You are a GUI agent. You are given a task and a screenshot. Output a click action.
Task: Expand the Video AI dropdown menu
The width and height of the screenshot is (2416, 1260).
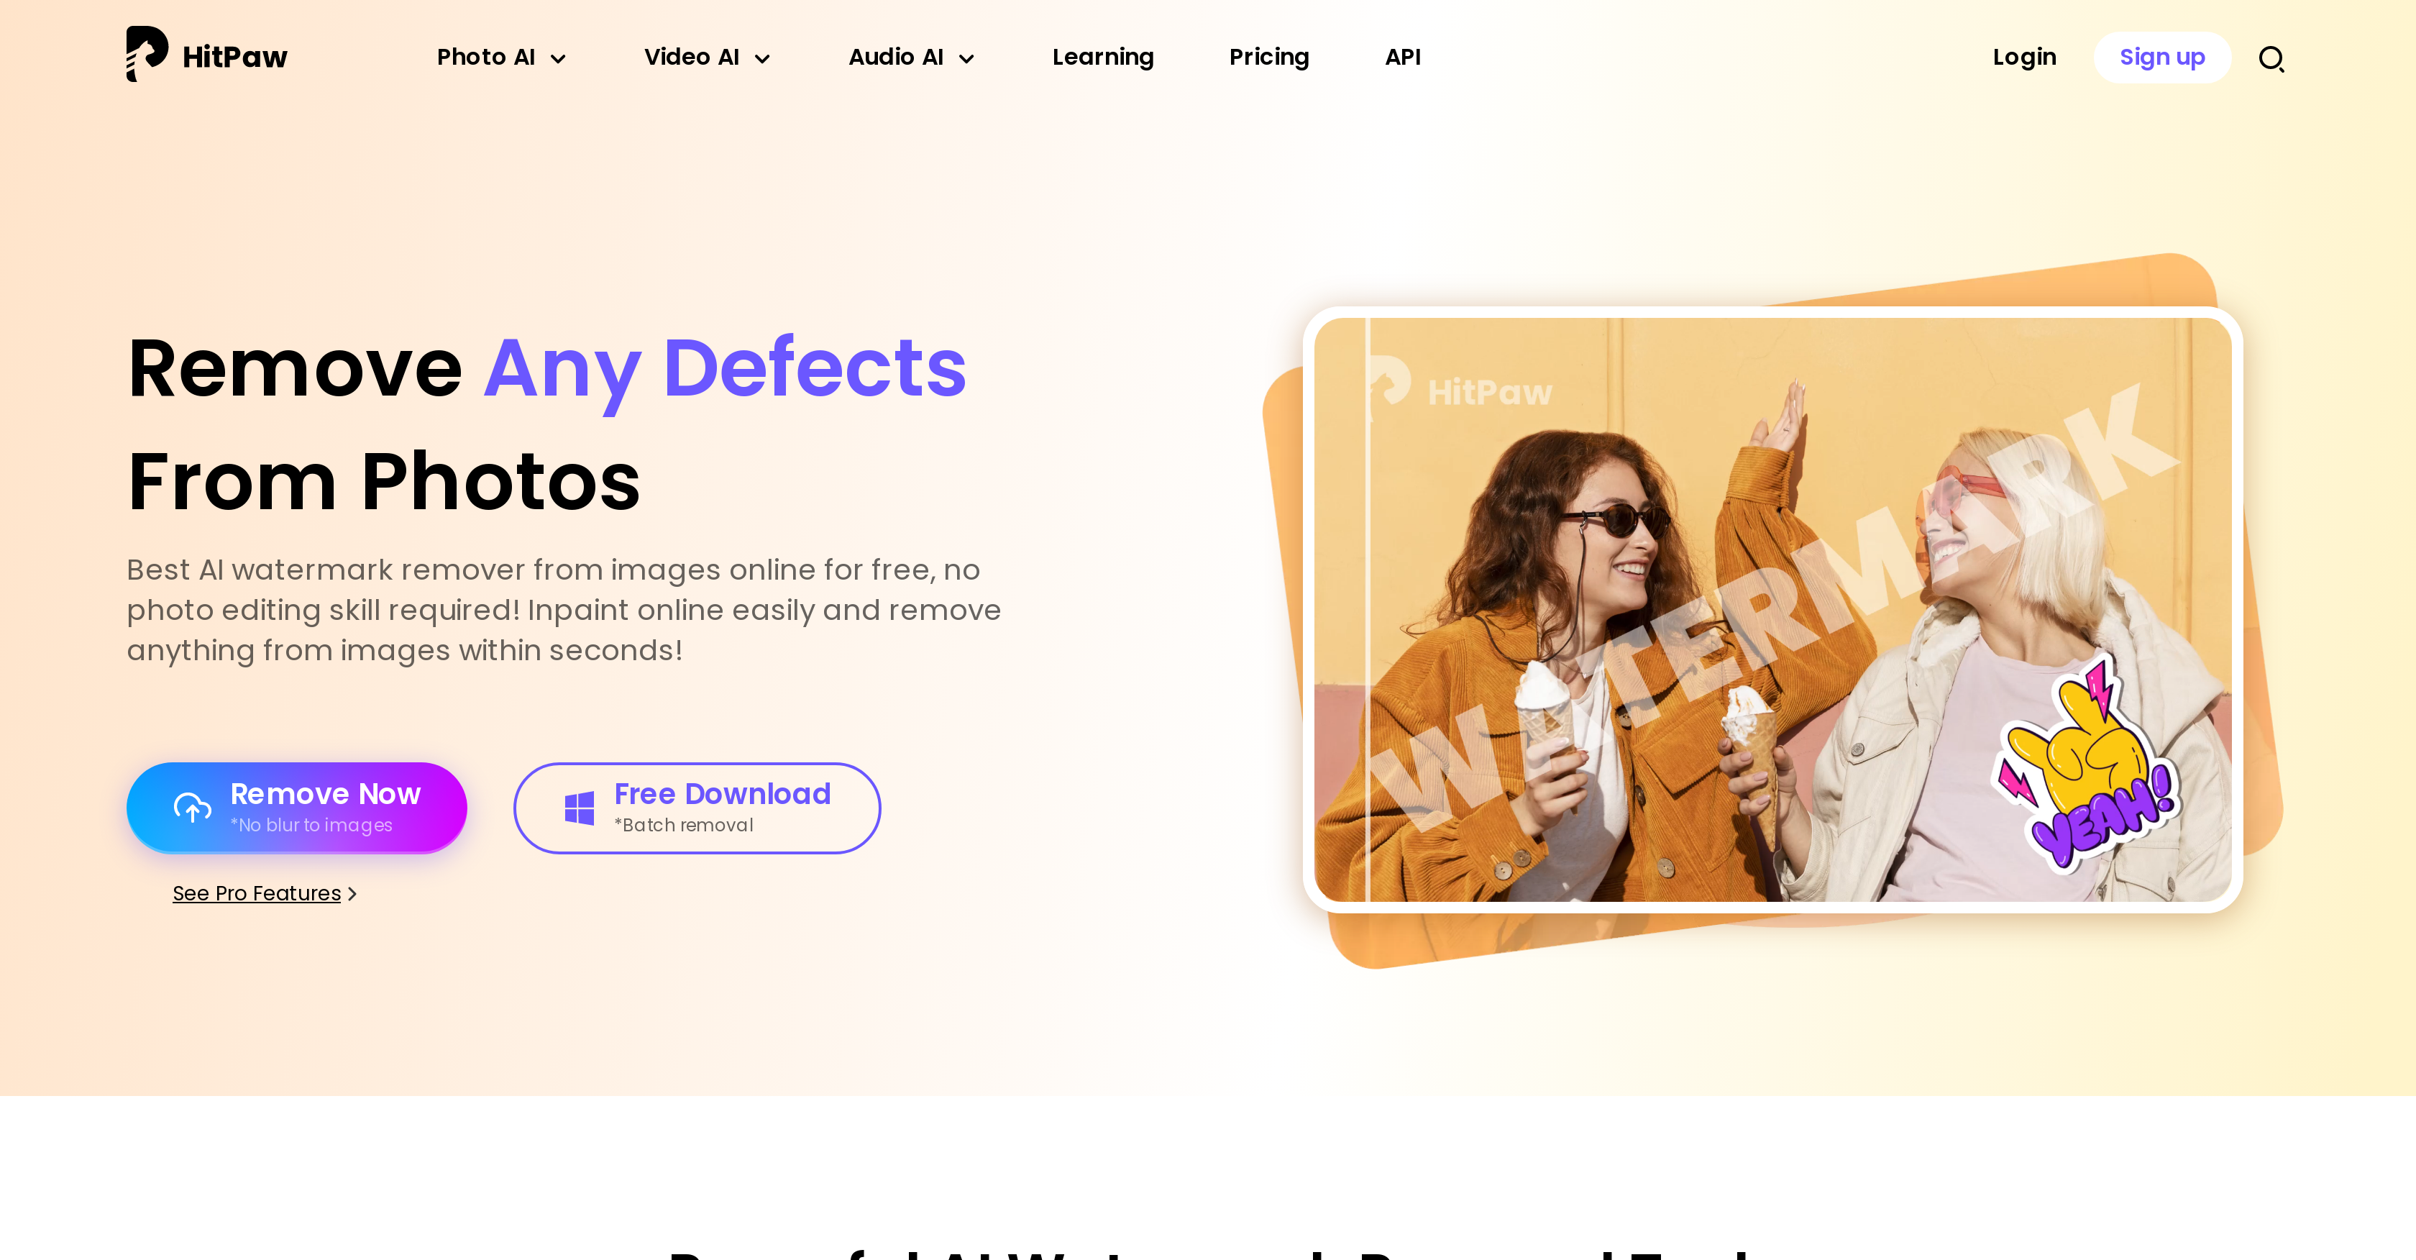705,58
